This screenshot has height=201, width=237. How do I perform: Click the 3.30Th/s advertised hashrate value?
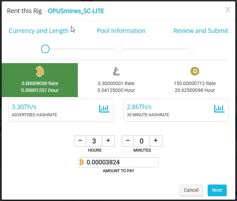pos(24,107)
